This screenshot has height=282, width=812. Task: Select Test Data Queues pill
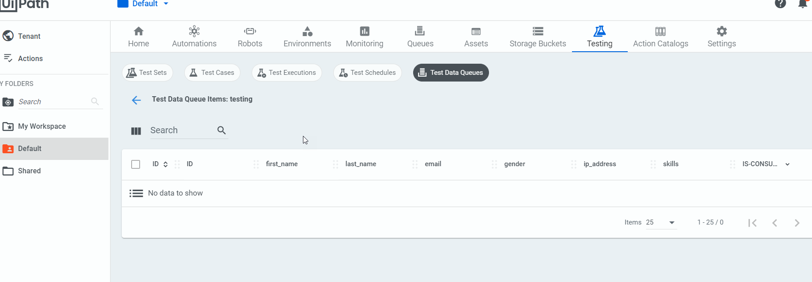(x=451, y=73)
